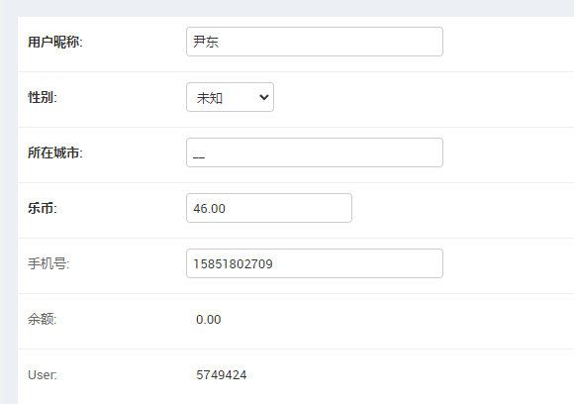Focus the 所在城市 text field

point(315,152)
